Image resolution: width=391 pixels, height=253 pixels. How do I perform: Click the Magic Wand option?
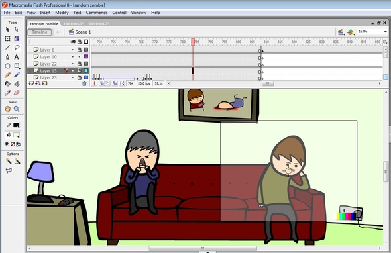click(x=9, y=162)
